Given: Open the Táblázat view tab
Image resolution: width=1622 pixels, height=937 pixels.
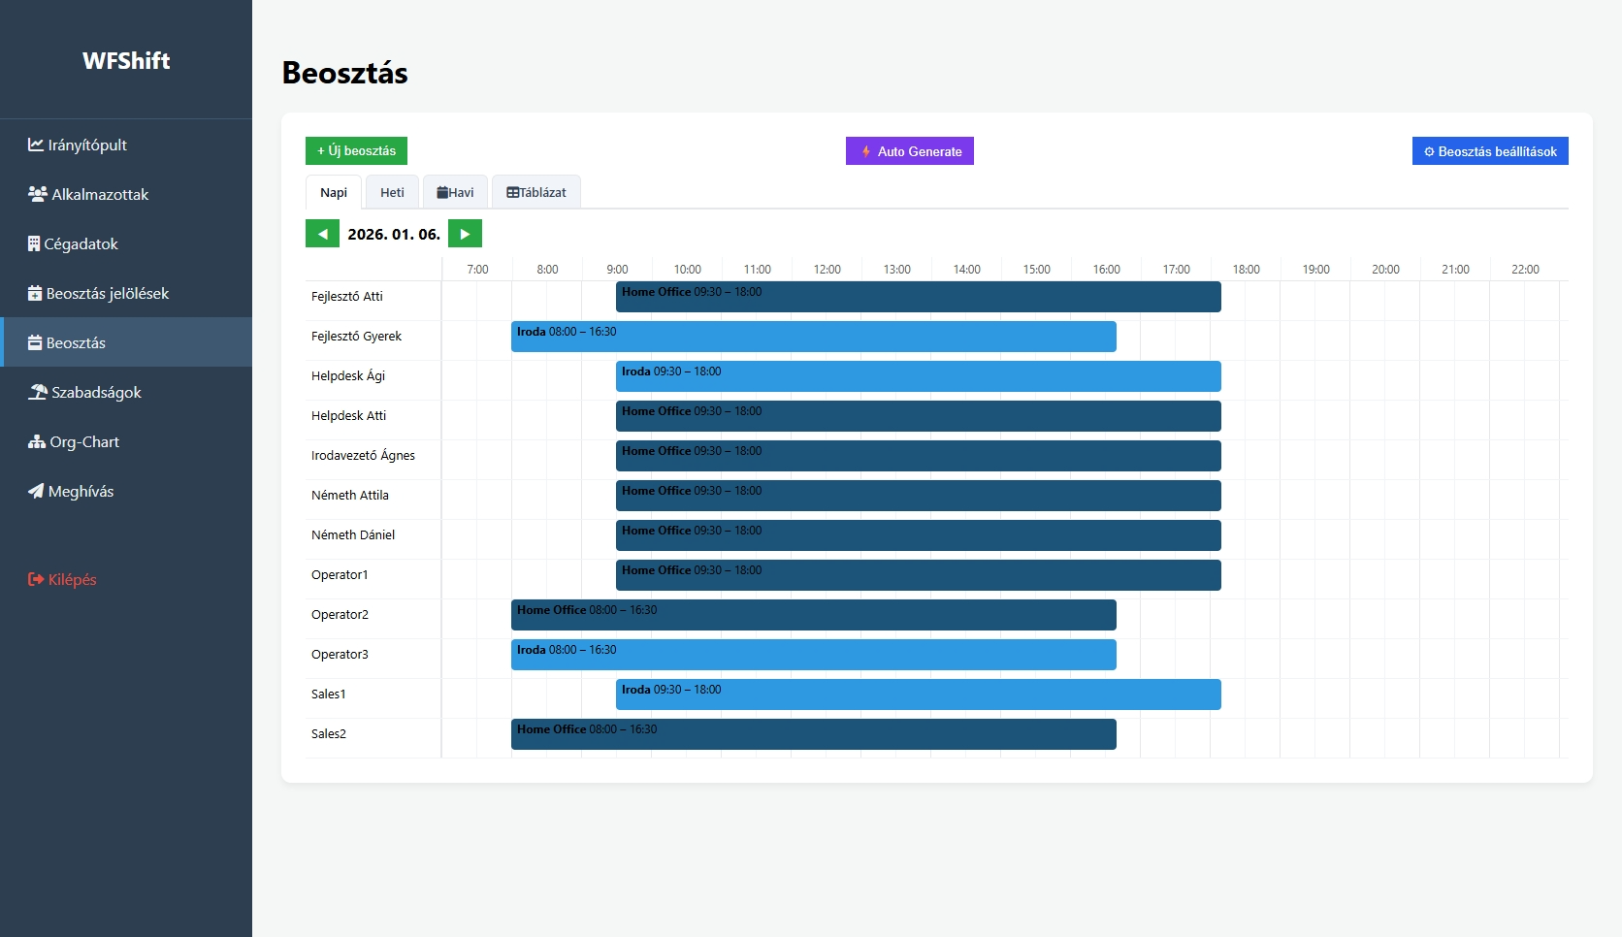Looking at the screenshot, I should [535, 192].
